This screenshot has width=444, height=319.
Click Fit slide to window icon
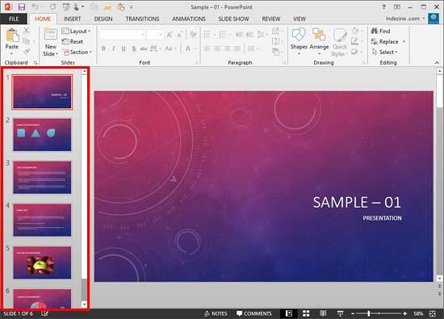coord(433,313)
